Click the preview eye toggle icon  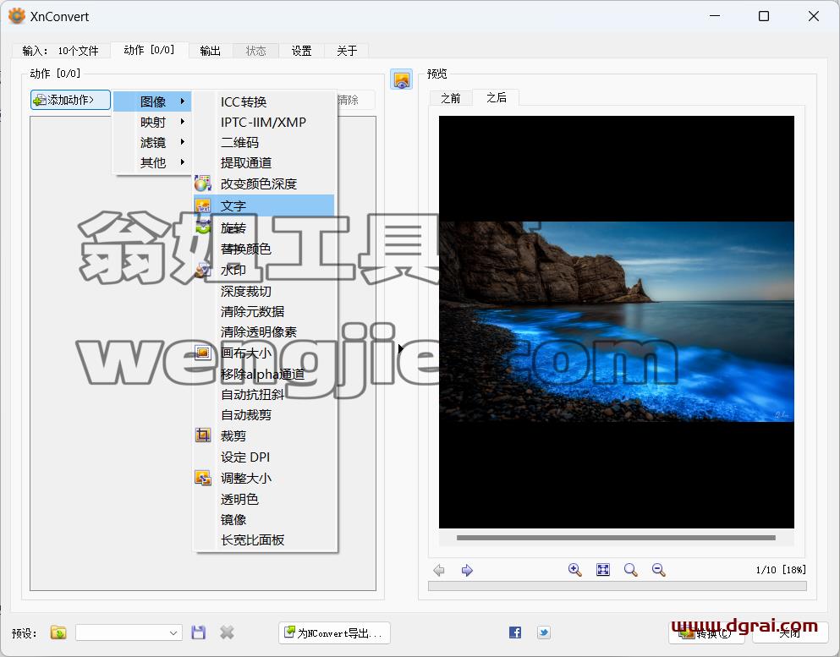tap(401, 79)
